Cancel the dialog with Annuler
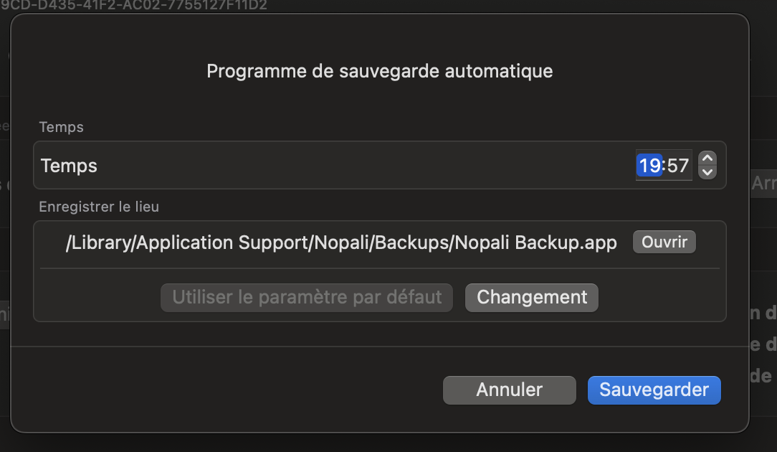 [x=510, y=390]
